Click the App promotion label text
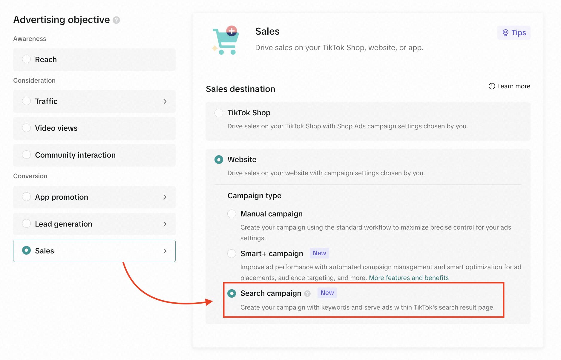561x360 pixels. 62,197
